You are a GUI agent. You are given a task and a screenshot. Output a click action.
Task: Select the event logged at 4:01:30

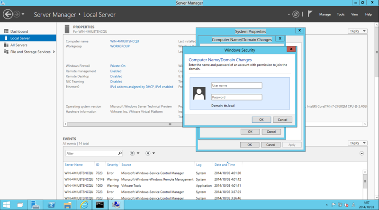pyautogui.click(x=153, y=173)
